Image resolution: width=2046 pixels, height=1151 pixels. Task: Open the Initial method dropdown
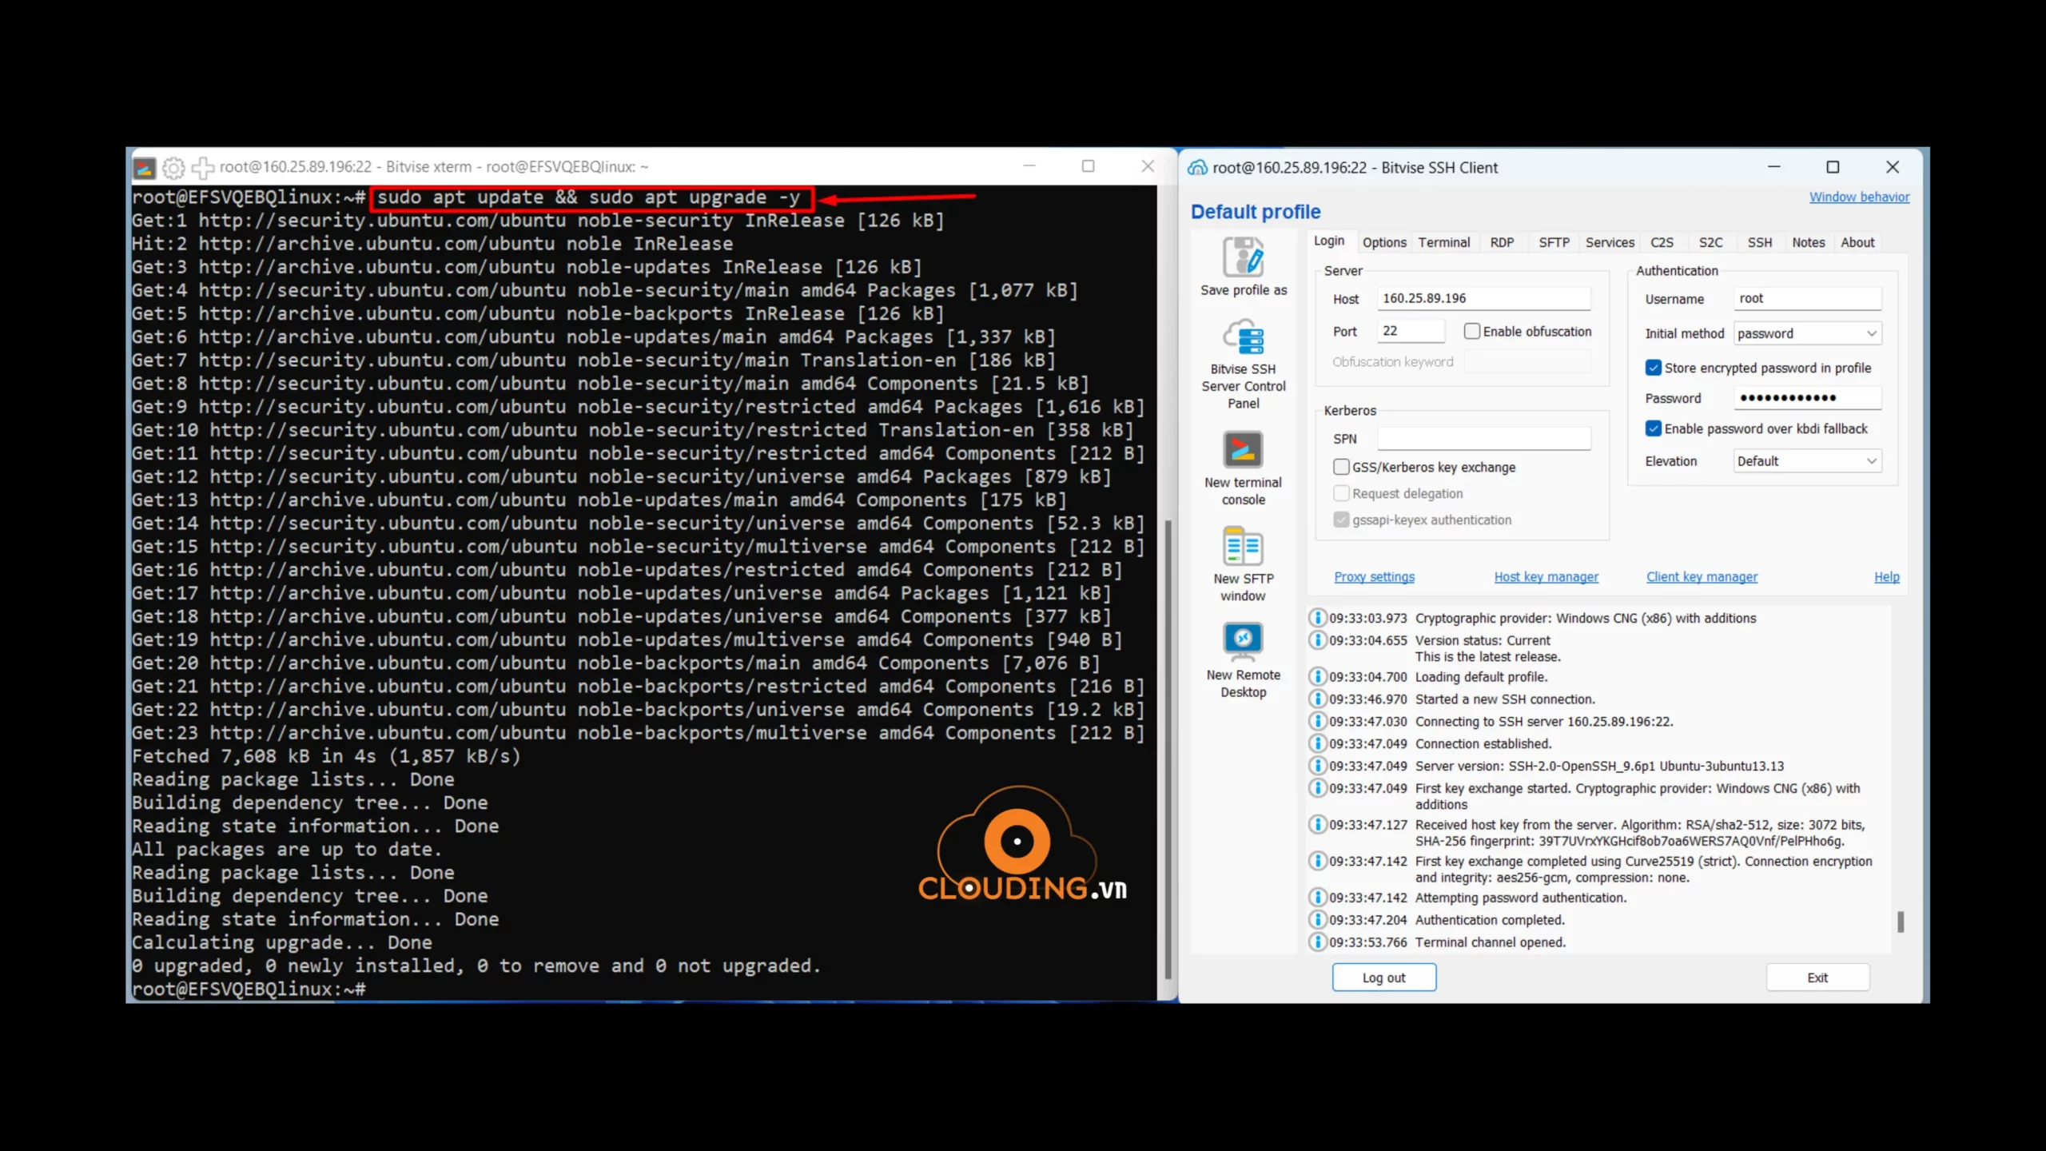[1807, 333]
